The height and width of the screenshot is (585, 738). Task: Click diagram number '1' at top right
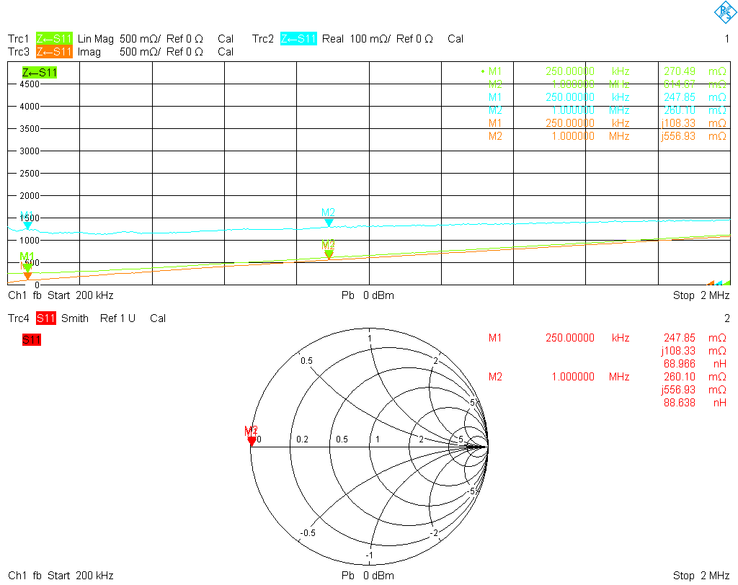tap(727, 39)
